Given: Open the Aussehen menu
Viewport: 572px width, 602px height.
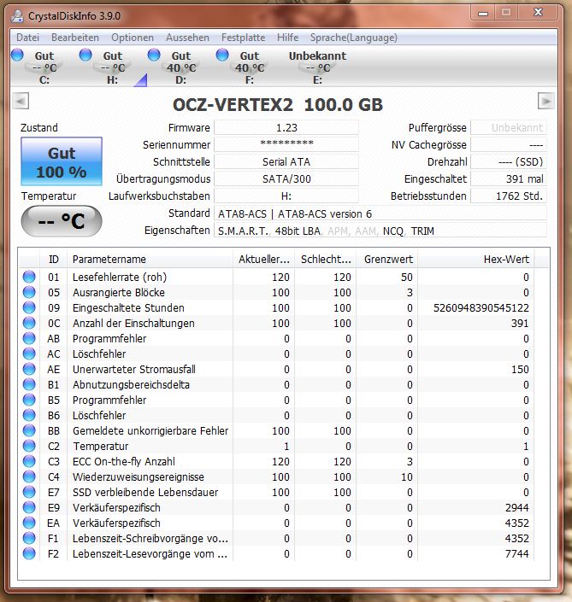Looking at the screenshot, I should (x=187, y=38).
